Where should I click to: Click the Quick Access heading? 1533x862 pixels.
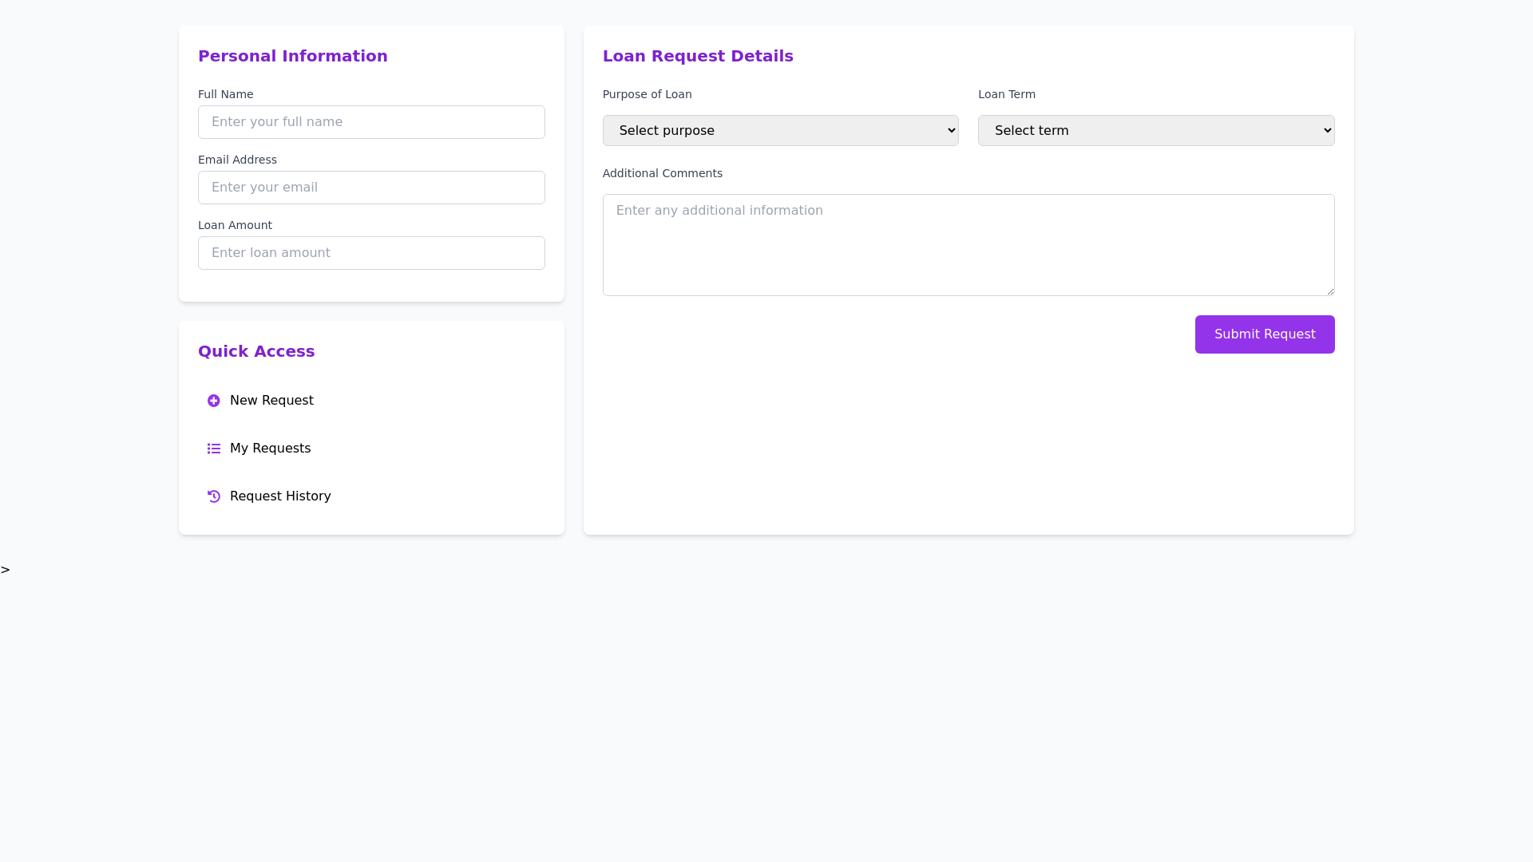pyautogui.click(x=256, y=351)
